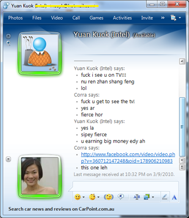
Task: Send a nudge with the shaking face icon
Action: pos(109,197)
